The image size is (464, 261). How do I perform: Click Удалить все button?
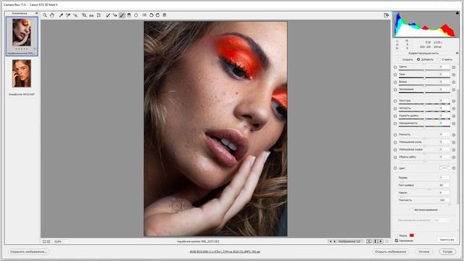[x=447, y=240]
